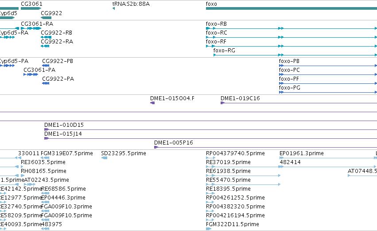The height and width of the screenshot is (231, 377).
Task: Select the FGM322D11.5prime label
Action: tap(233, 224)
